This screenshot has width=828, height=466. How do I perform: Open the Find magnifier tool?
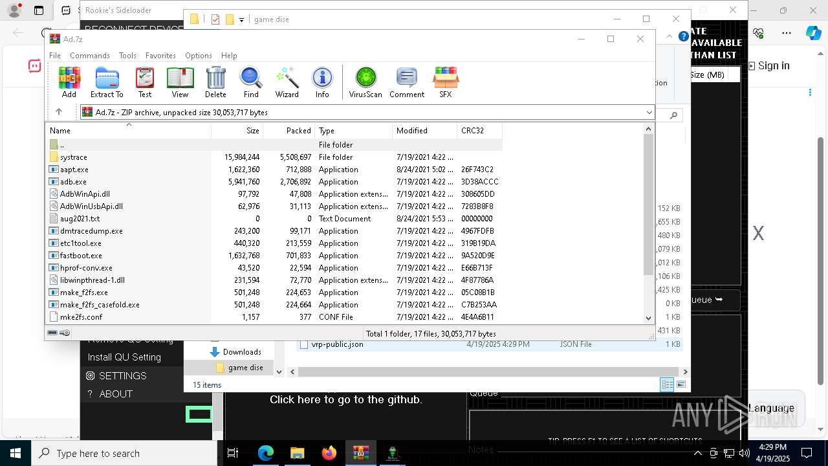click(251, 82)
